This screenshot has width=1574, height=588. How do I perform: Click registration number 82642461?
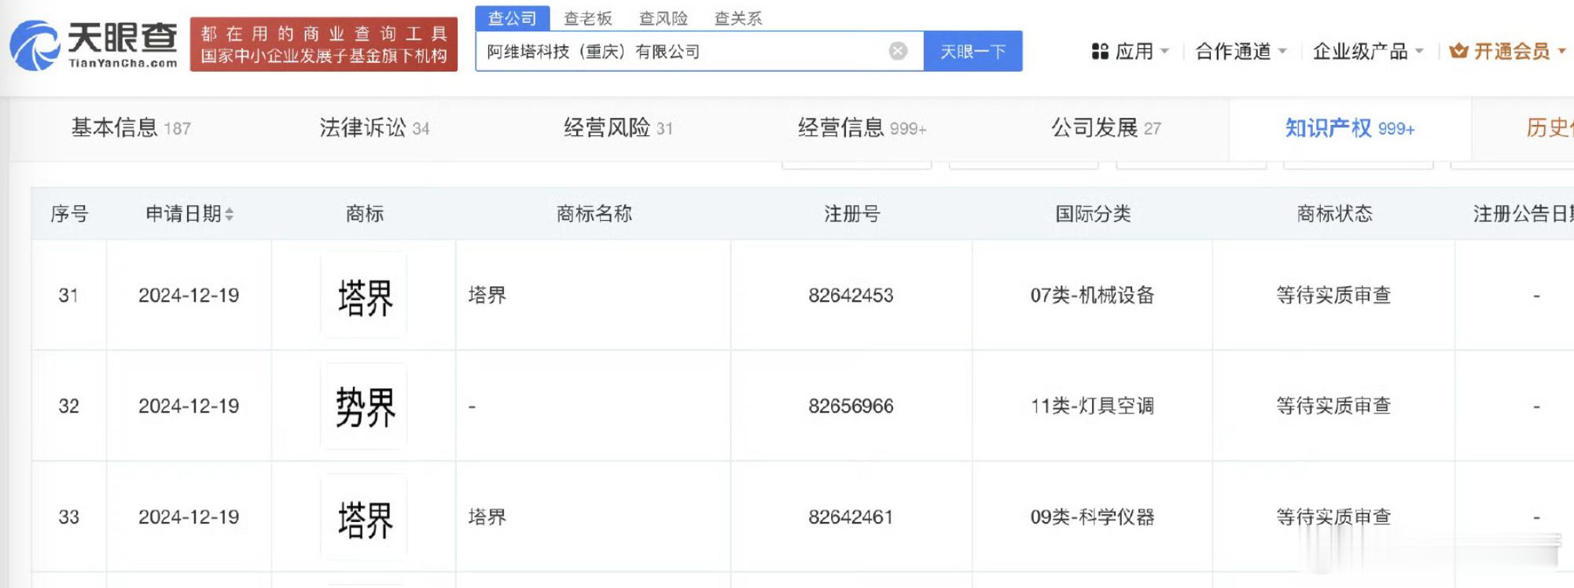pos(851,517)
